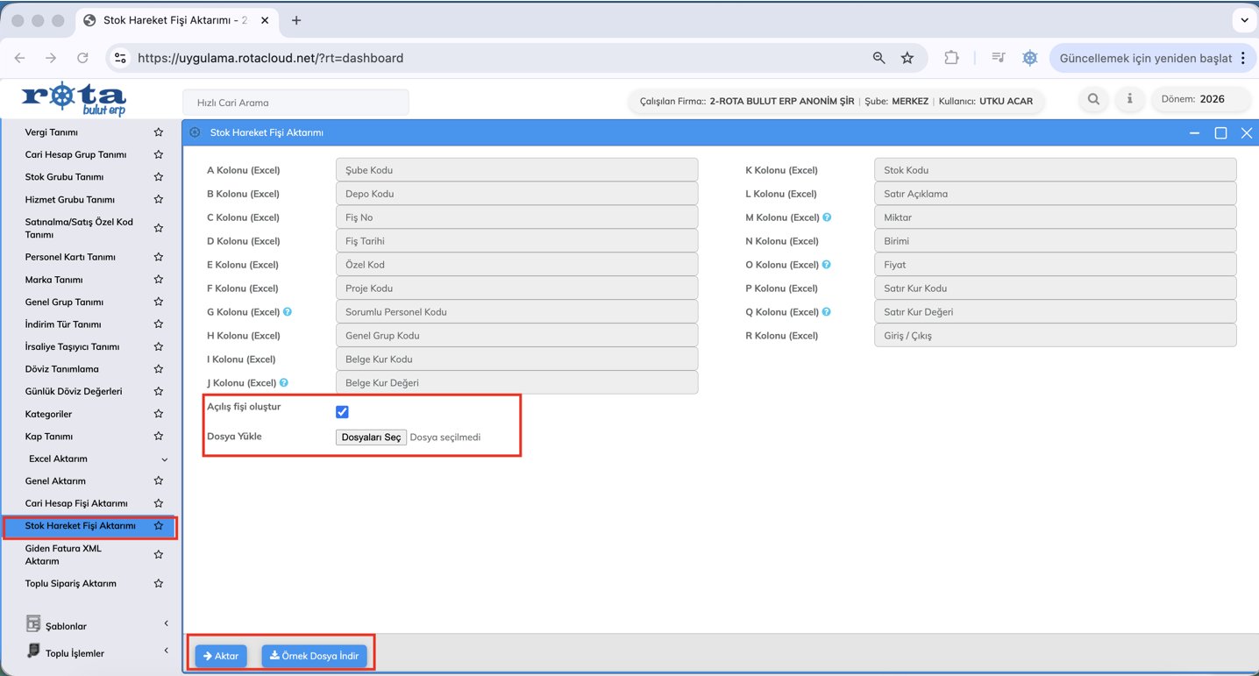The image size is (1259, 676).
Task: Favorite Vergi Tanımı with its star
Action: (159, 132)
